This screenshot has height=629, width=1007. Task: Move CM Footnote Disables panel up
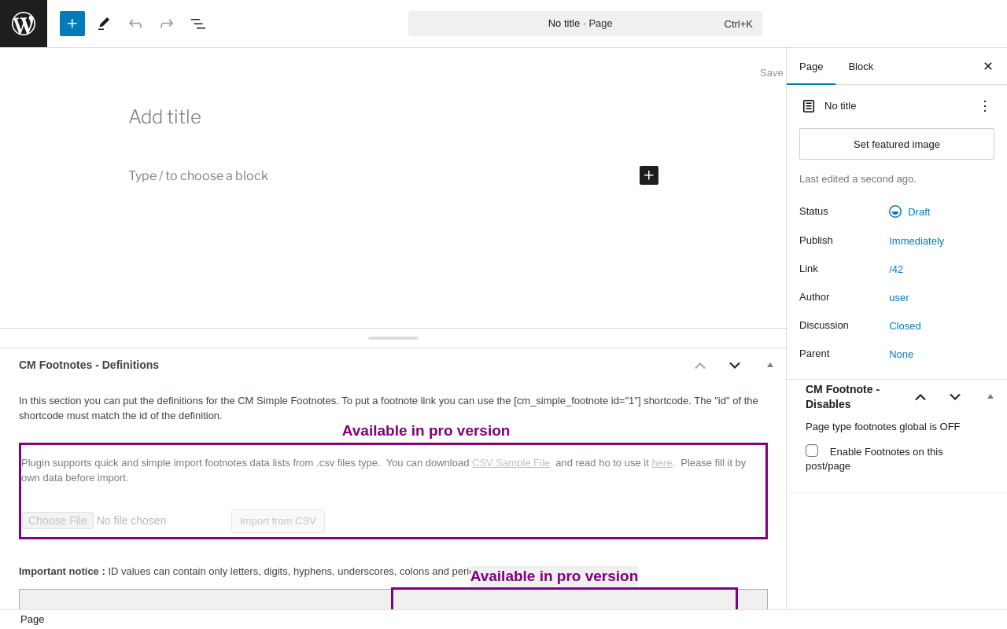(x=920, y=397)
